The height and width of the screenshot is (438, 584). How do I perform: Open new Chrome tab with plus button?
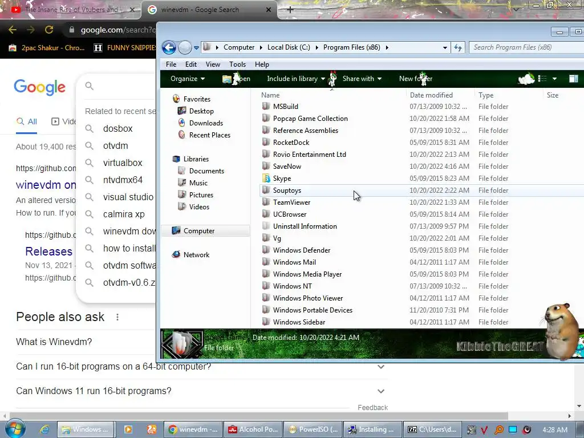(290, 10)
